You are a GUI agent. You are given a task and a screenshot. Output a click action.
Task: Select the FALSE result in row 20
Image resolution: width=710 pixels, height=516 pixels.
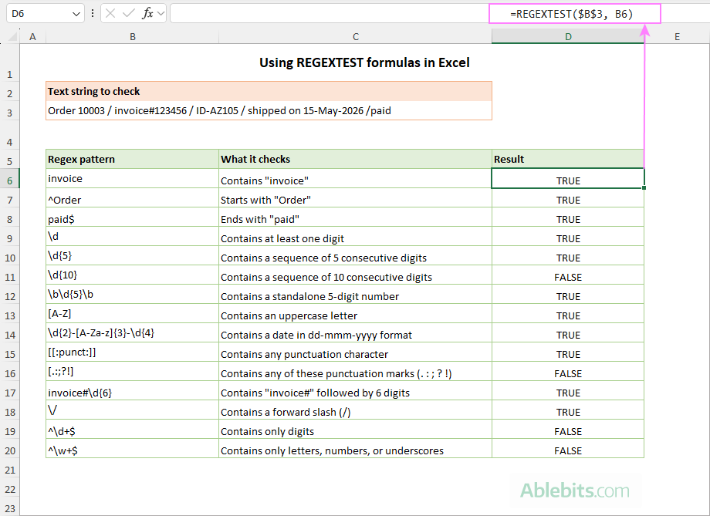pyautogui.click(x=568, y=449)
